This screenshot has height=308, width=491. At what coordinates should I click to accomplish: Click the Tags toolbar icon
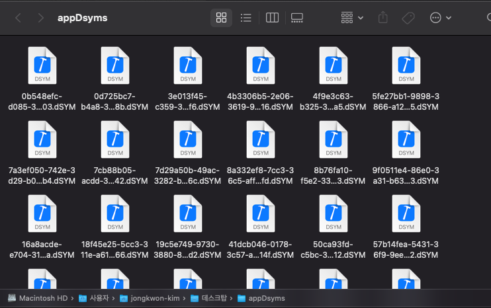(408, 18)
